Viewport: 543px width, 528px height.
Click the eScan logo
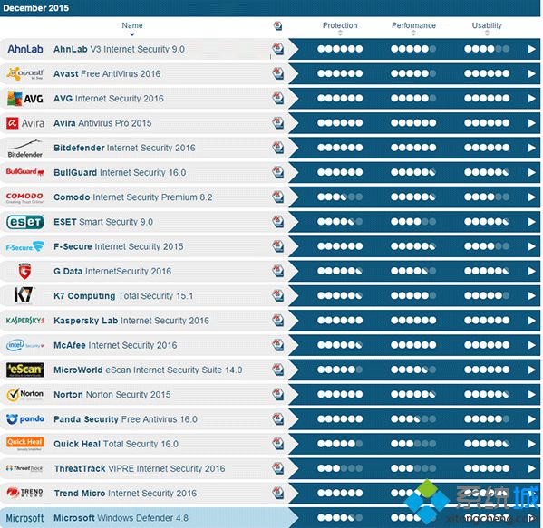coord(25,370)
